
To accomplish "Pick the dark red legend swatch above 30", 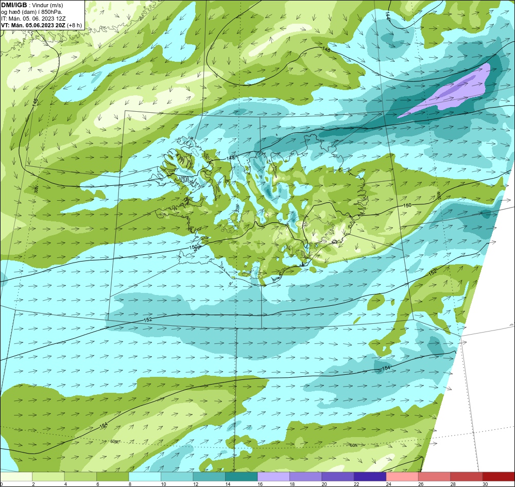I will [x=499, y=477].
